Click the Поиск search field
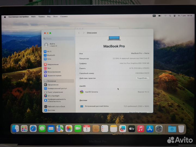 point(59,39)
